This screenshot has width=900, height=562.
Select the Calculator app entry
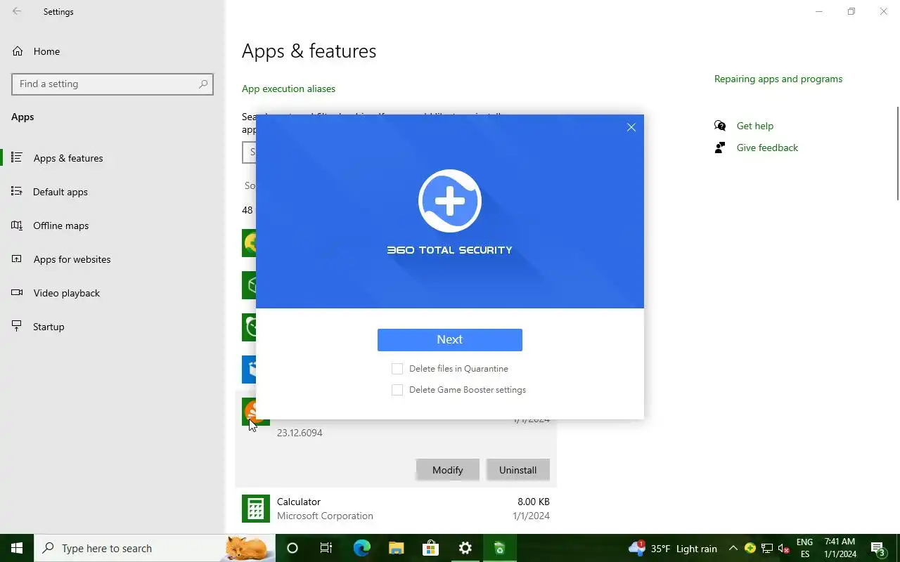[x=396, y=509]
